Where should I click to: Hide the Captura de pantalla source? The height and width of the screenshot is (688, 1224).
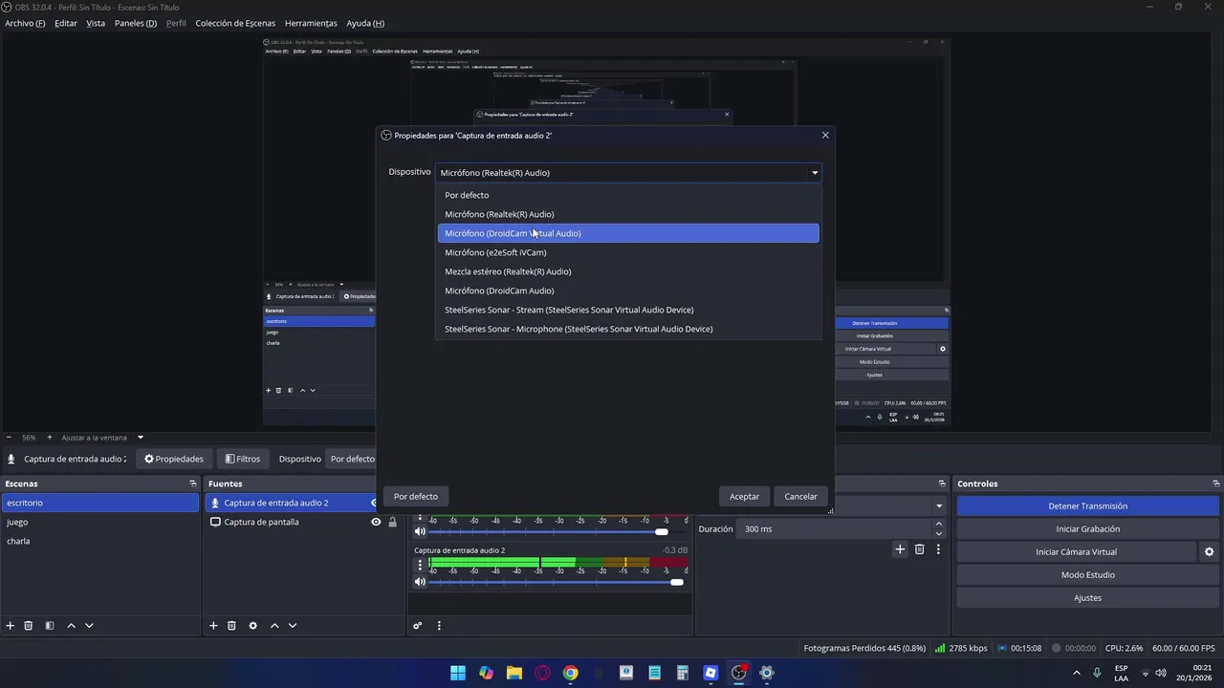click(x=376, y=522)
